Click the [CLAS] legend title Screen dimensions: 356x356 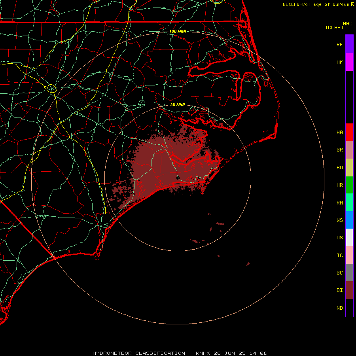click(x=334, y=27)
